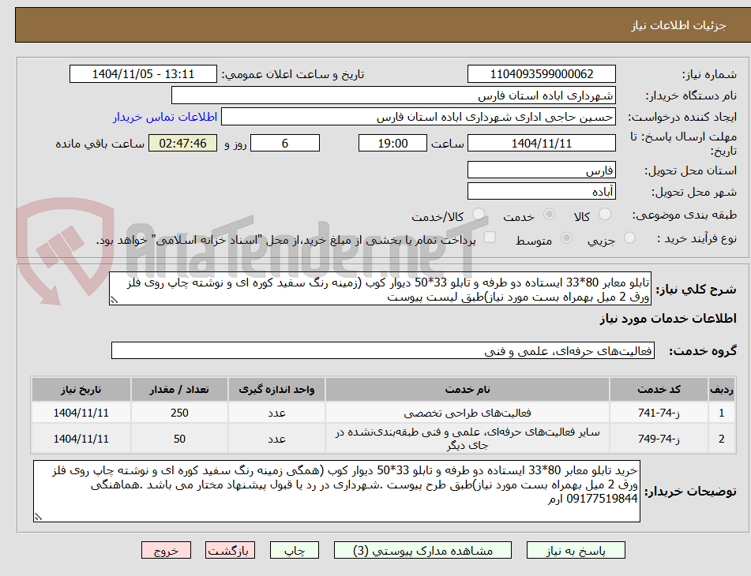
Task: Click the تعداد / مقدار column header
Action: click(x=179, y=390)
